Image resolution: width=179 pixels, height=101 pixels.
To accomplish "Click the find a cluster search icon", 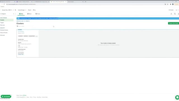I will 17,26.
